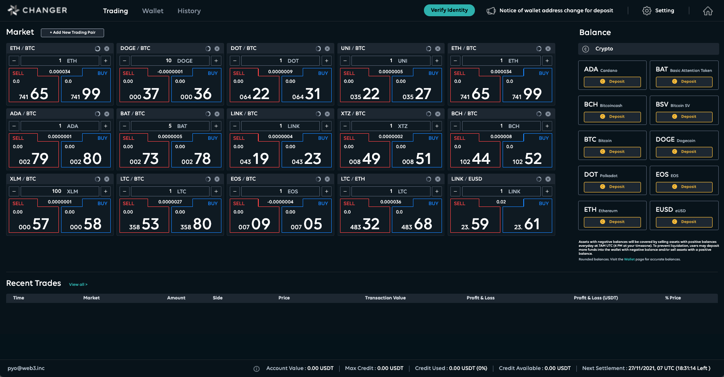Deposit BTC Bitcoin
This screenshot has width=724, height=377.
tap(612, 152)
